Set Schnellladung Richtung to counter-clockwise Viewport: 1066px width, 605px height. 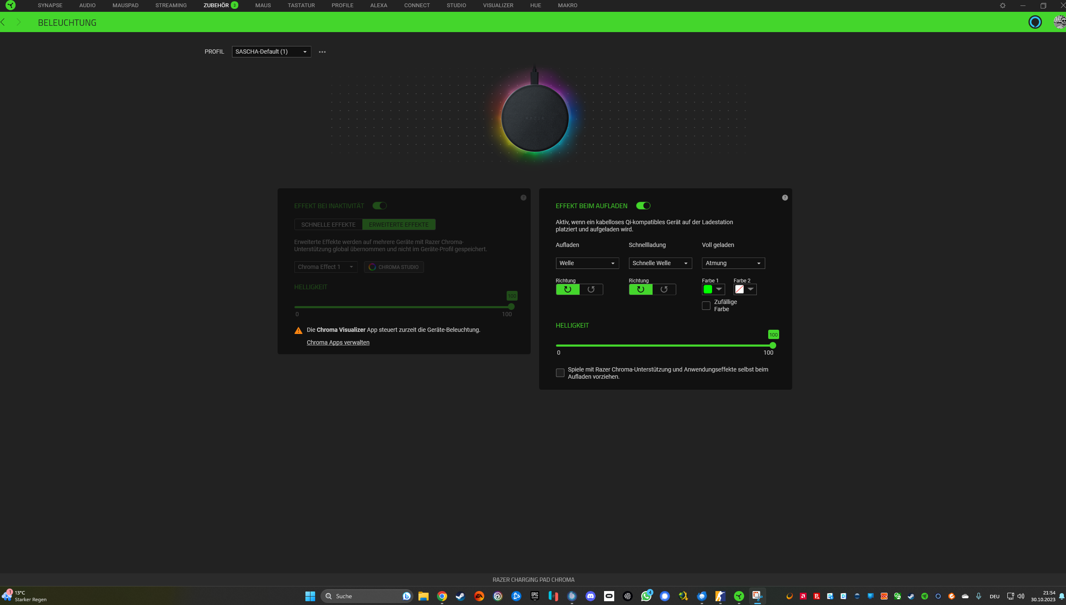click(x=664, y=290)
